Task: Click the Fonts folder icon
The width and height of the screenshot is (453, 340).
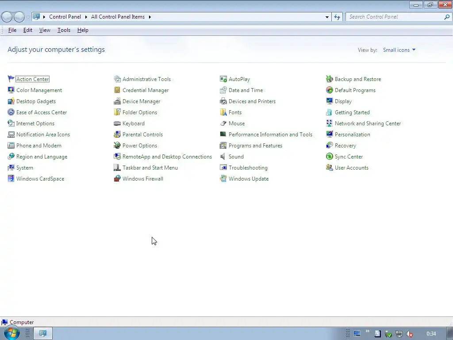Action: click(x=223, y=112)
